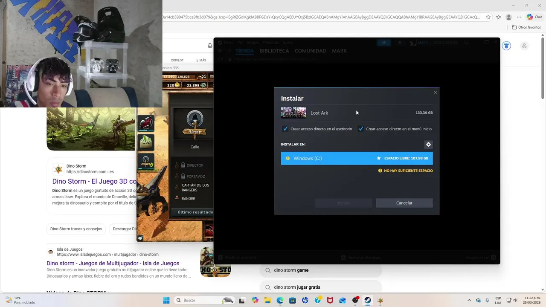Open Microsoft Store from taskbar
This screenshot has width=546, height=307.
point(292,300)
